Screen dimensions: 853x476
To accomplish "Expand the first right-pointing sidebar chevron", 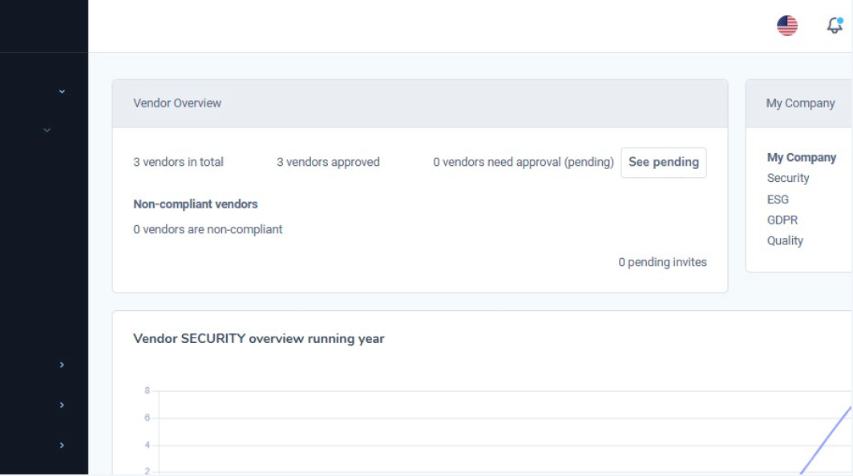I will coord(62,365).
